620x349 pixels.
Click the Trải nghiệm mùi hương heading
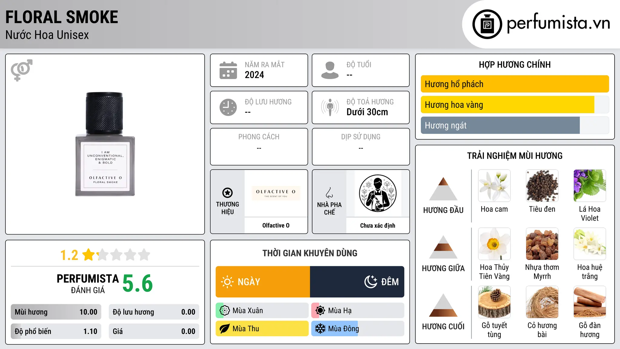[515, 156]
